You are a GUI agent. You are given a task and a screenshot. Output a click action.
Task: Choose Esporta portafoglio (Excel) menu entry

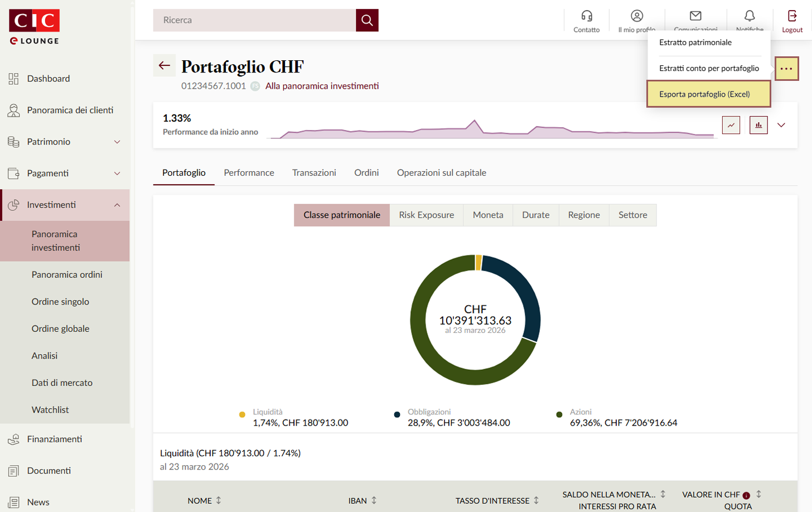(704, 94)
